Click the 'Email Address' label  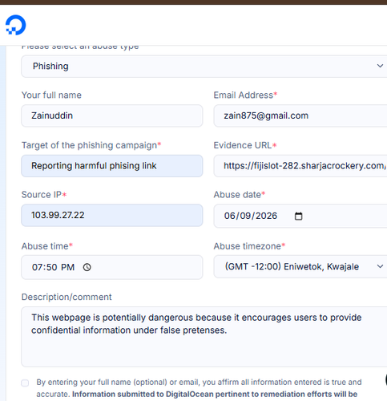(245, 95)
